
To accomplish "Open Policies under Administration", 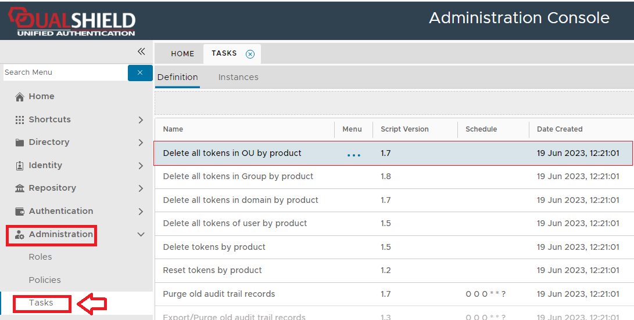I will coord(45,280).
